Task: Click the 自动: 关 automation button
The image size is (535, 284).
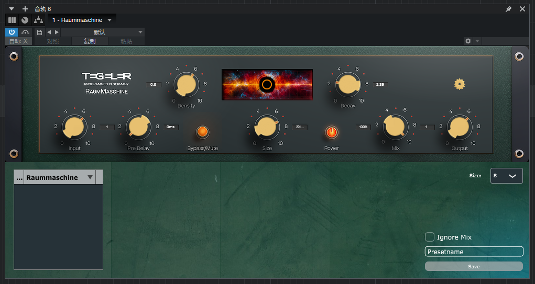Action: [x=19, y=41]
